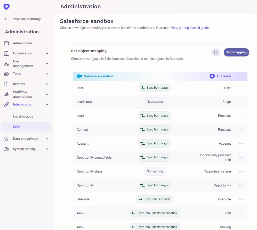Viewport: 257px width, 230px height.
Task: Expand the Data and privacy chevron
Action: 47,139
